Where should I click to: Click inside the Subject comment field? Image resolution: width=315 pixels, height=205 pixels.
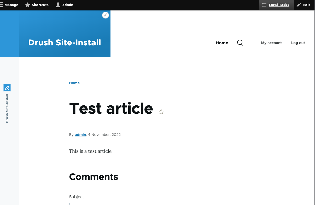(x=145, y=204)
